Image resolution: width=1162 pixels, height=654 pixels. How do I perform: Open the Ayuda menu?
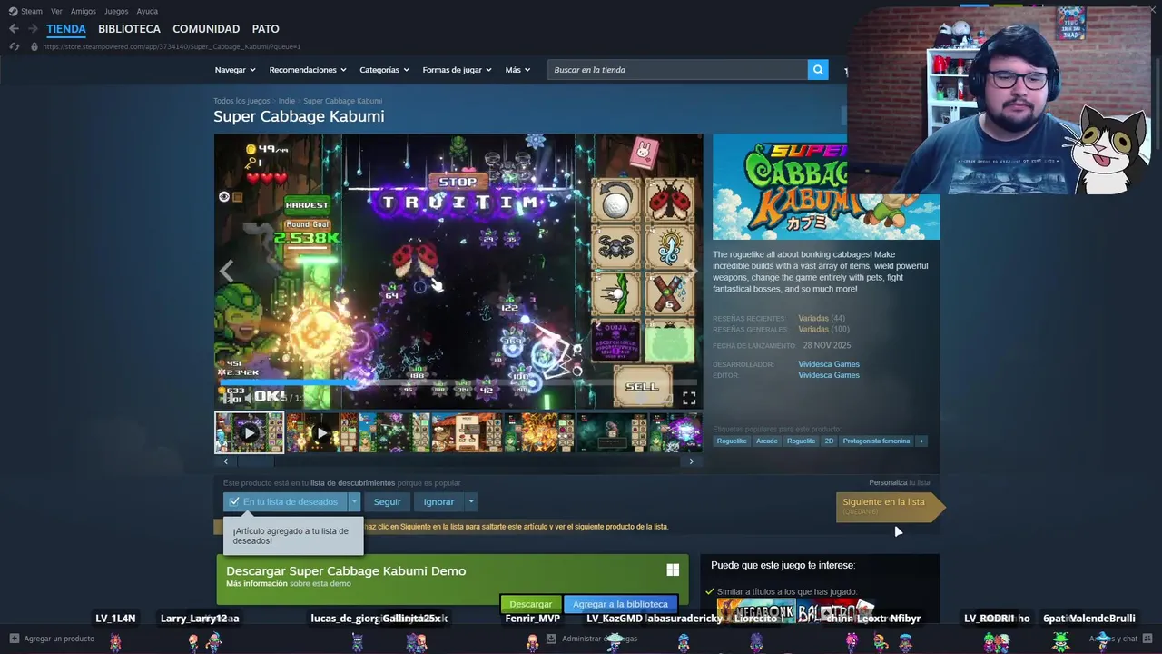pyautogui.click(x=147, y=12)
